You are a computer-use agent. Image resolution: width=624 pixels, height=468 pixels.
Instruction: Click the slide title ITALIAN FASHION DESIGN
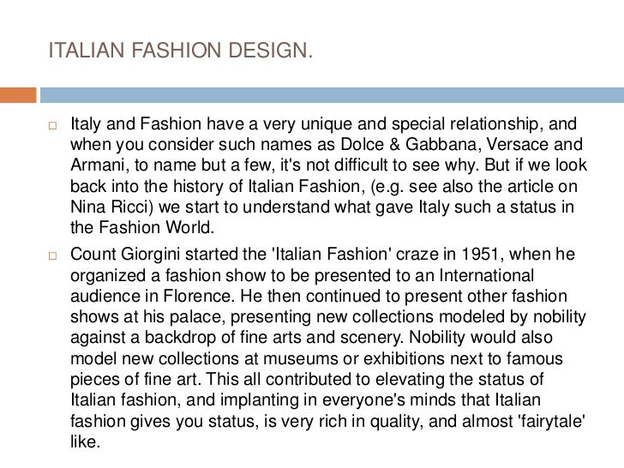pos(181,54)
